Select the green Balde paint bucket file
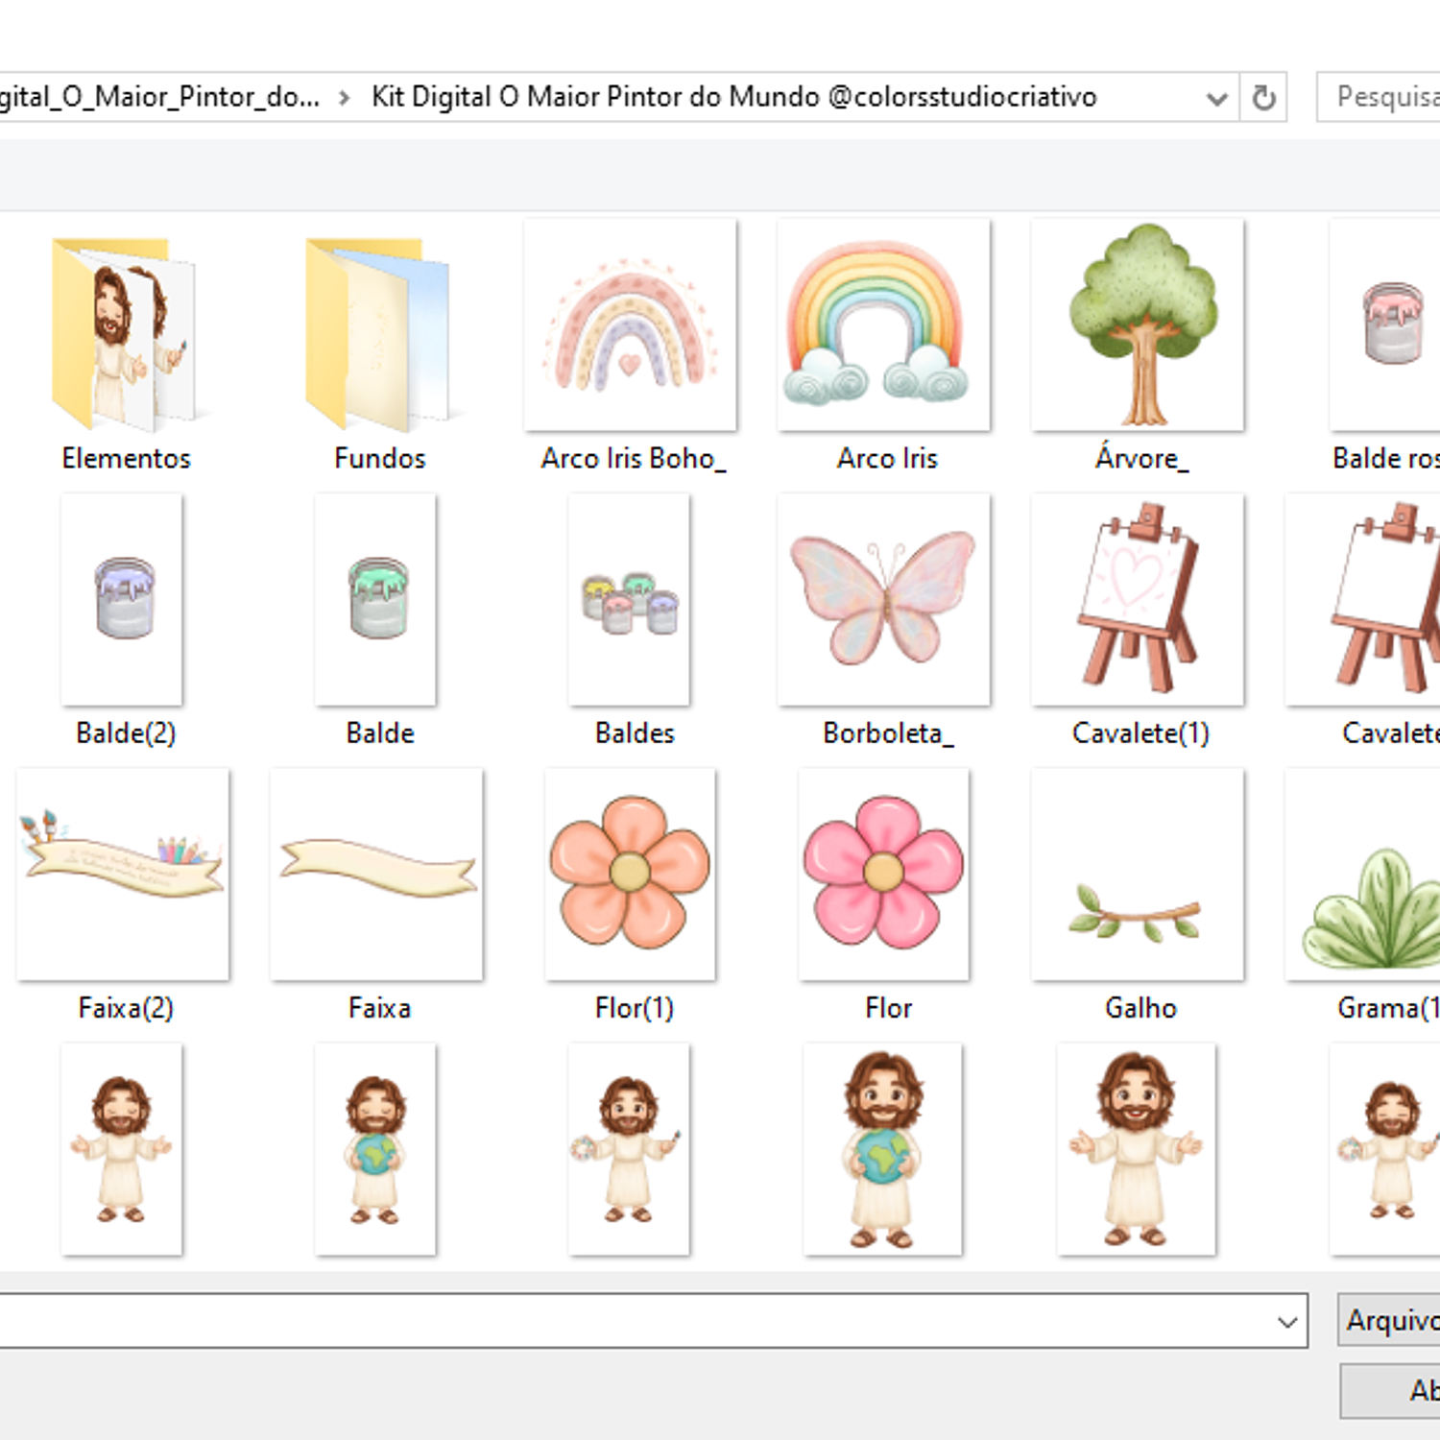This screenshot has height=1440, width=1440. coord(376,600)
